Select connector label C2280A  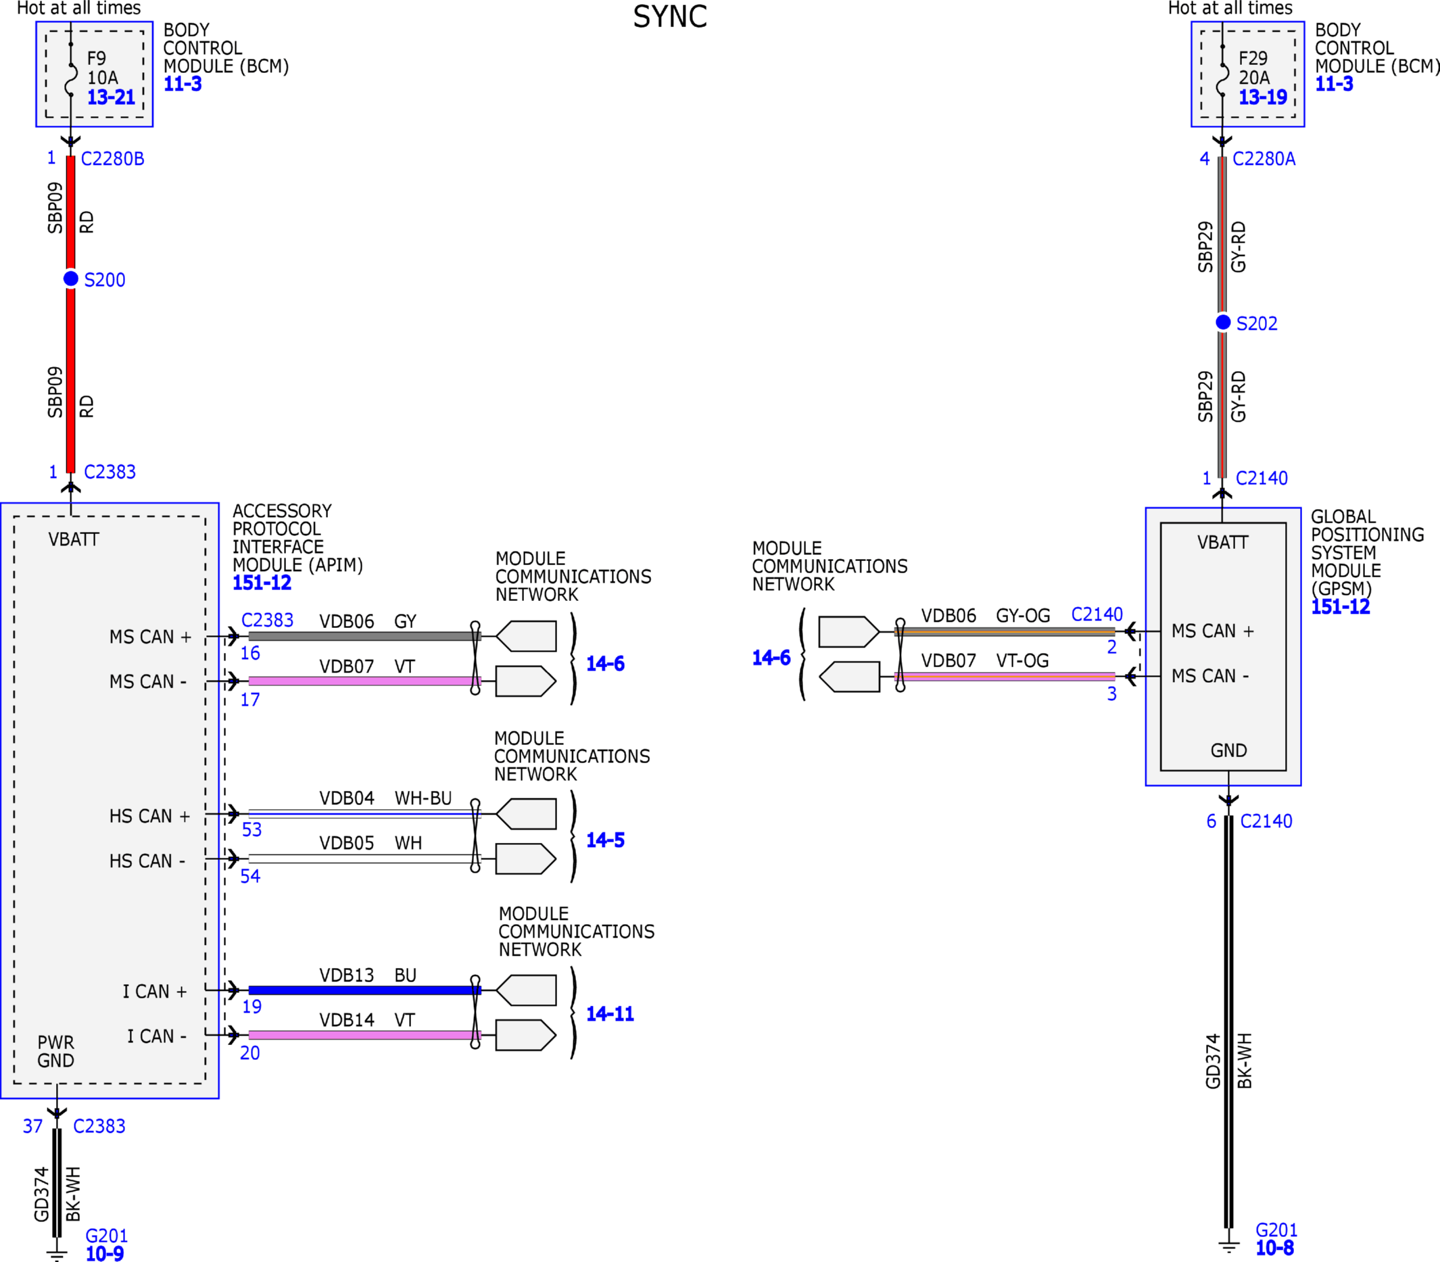pos(1264,158)
